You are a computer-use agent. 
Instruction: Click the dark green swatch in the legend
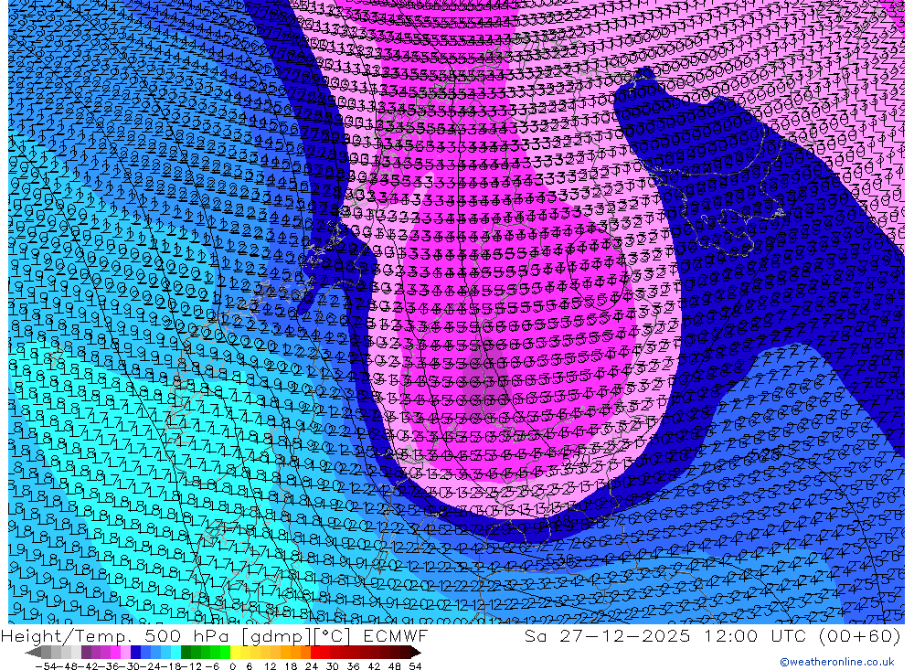[186, 653]
